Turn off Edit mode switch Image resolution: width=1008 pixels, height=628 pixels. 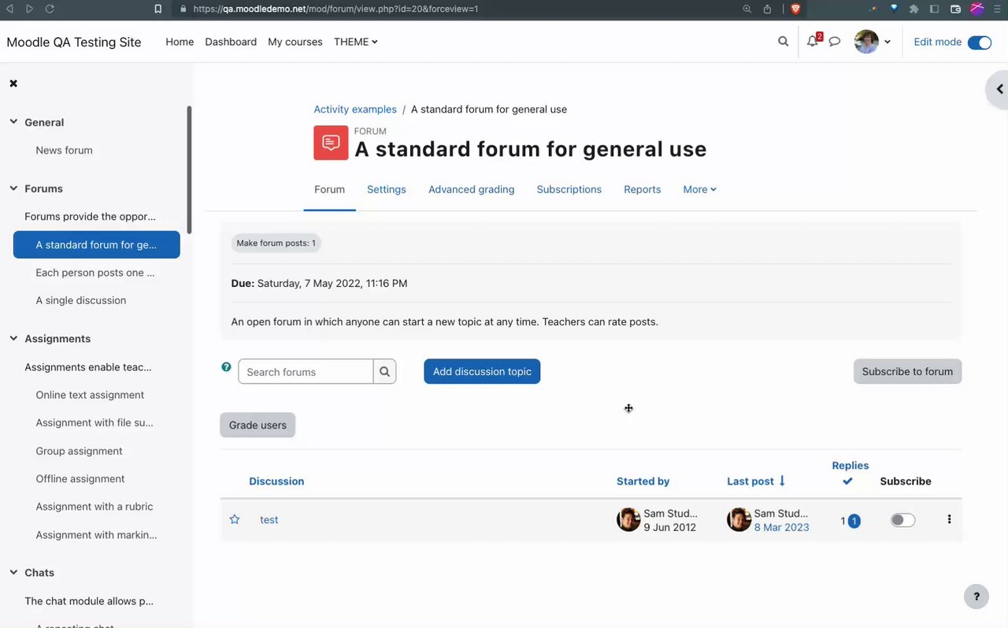[x=979, y=43]
